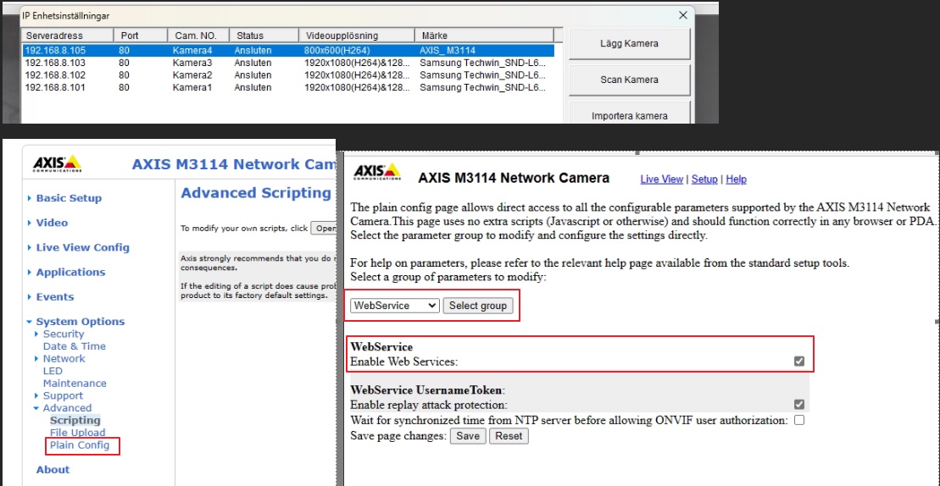
Task: Select the row for 192.168.8.102
Action: (x=288, y=75)
